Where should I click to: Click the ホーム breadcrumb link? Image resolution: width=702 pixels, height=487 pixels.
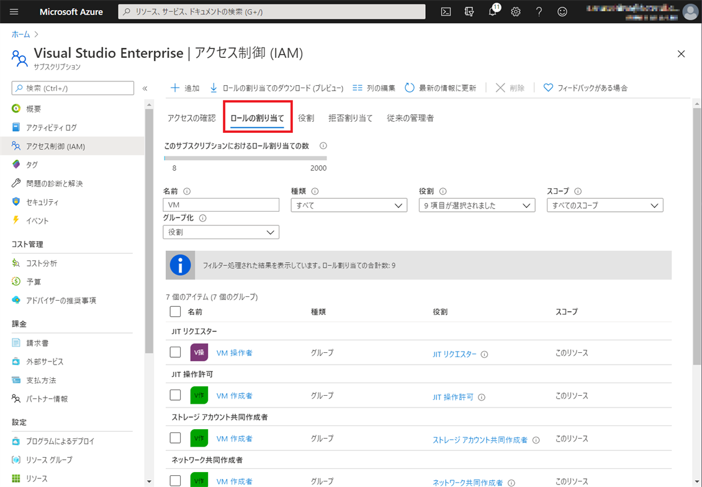[20, 34]
